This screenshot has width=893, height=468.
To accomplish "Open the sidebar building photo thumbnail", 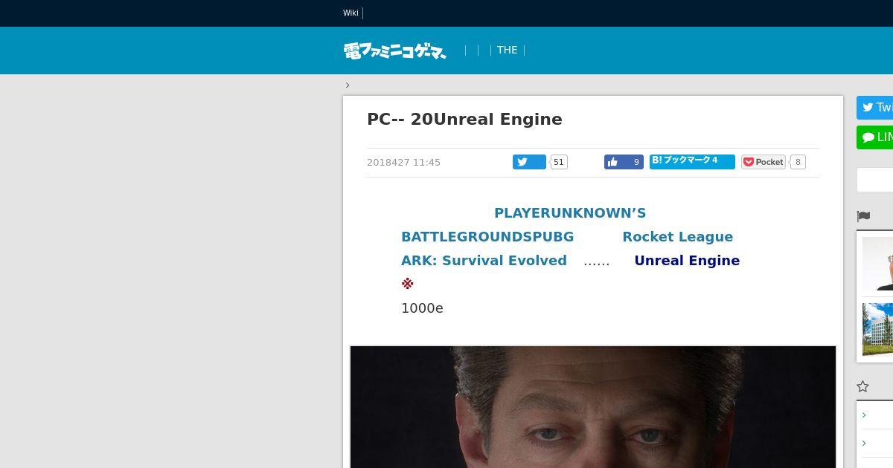I will coord(877,329).
